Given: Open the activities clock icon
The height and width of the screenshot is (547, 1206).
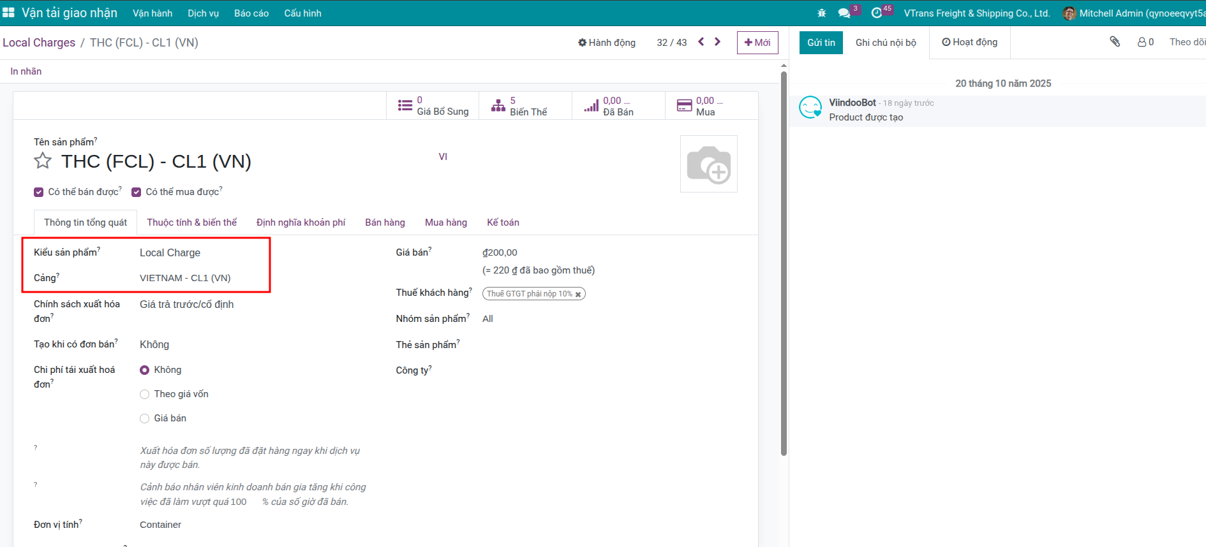Looking at the screenshot, I should 877,13.
